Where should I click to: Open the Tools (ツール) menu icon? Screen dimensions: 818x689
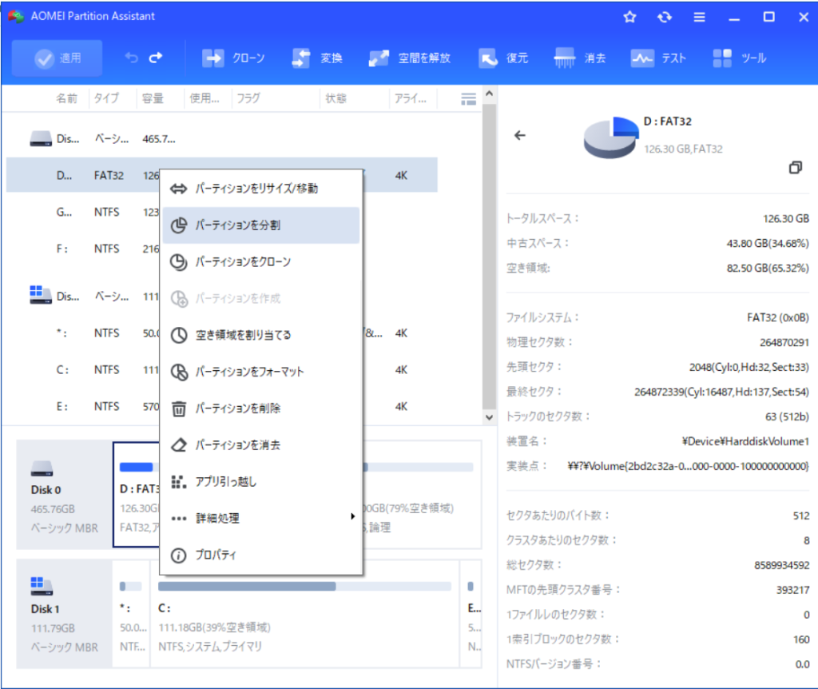(x=722, y=58)
